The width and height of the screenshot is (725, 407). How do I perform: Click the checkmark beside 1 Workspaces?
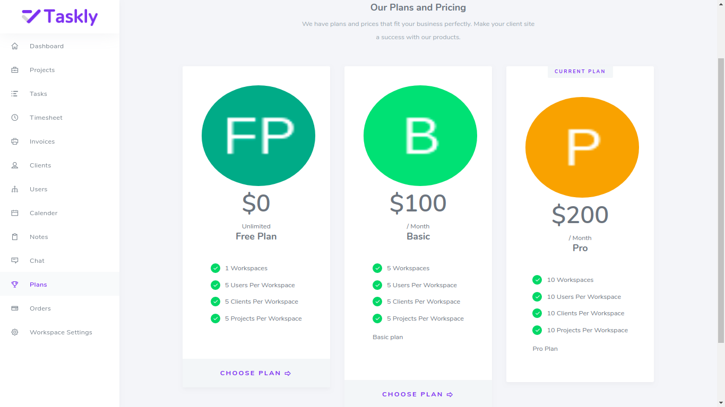point(215,268)
